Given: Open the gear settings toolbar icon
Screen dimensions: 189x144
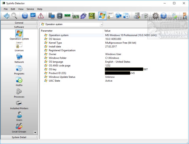Looking at the screenshot, I should pos(156,16).
